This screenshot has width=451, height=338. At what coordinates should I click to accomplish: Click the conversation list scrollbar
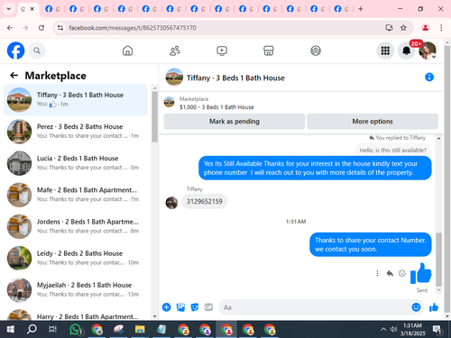click(154, 117)
